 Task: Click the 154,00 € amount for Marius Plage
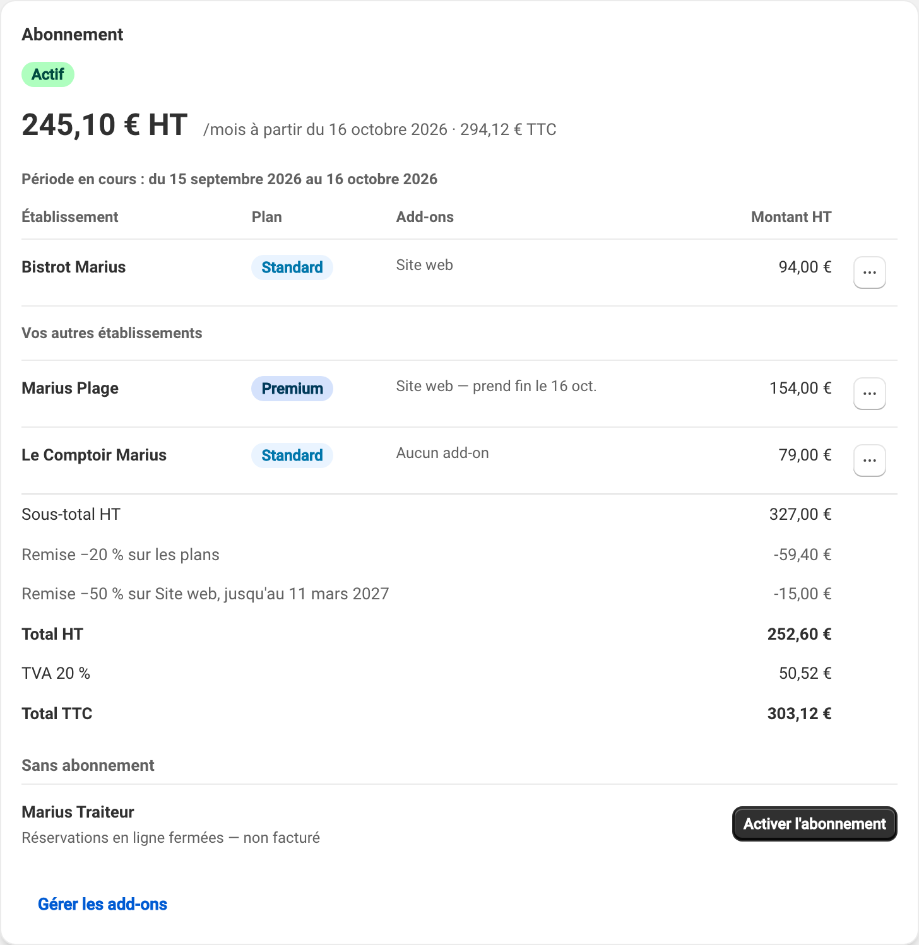[800, 388]
